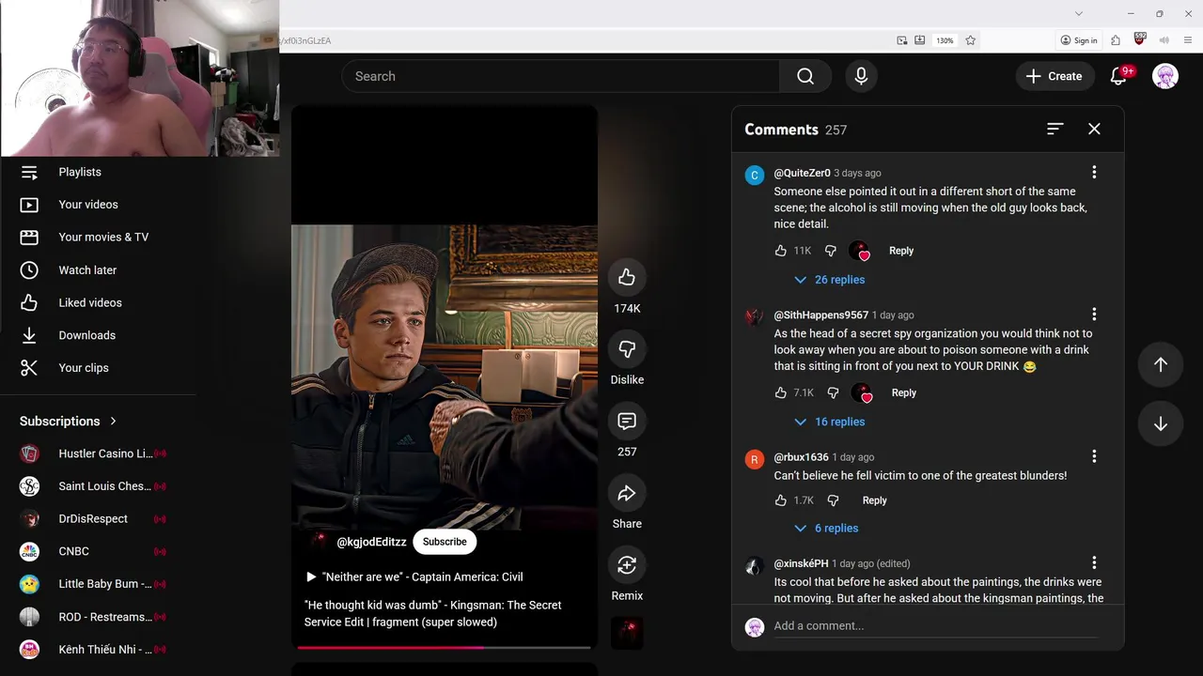Open options menu for @SithHappens9567 comment
Image resolution: width=1203 pixels, height=676 pixels.
(x=1094, y=314)
